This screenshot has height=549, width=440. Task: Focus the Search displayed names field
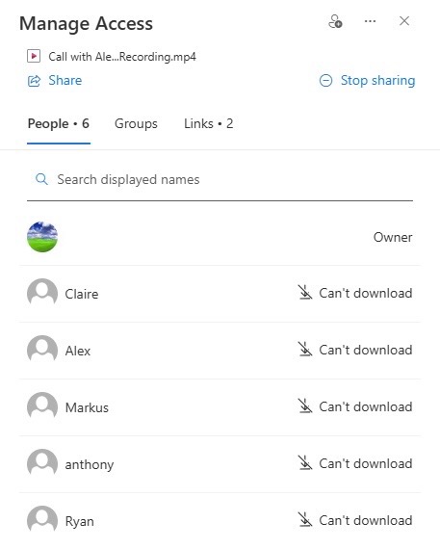click(220, 179)
